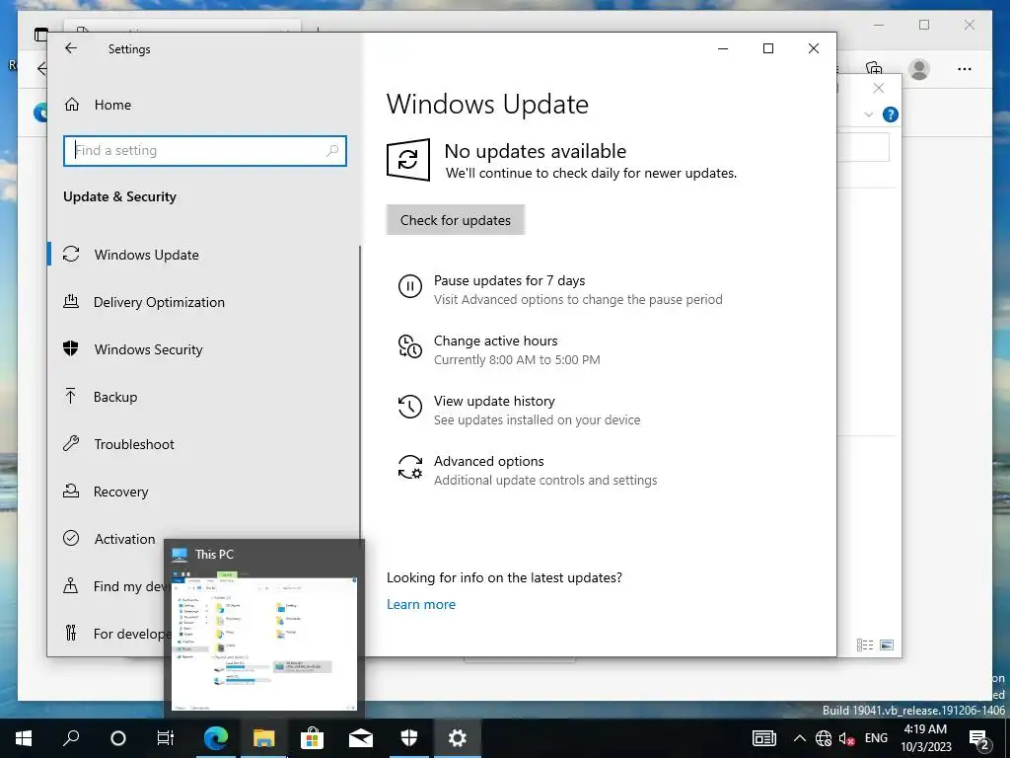Follow the Learn more link
Screen dimensions: 1010x758
pos(421,604)
